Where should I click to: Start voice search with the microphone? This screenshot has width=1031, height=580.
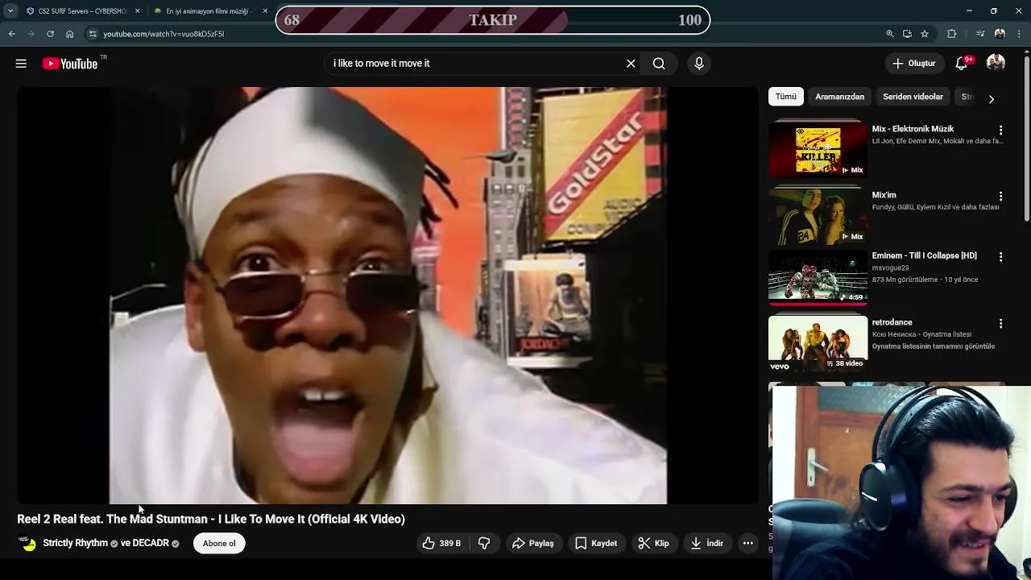699,64
